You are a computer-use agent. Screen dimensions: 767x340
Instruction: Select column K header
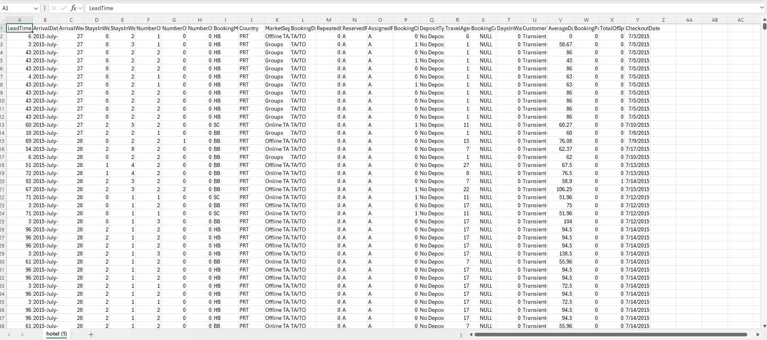pos(277,20)
